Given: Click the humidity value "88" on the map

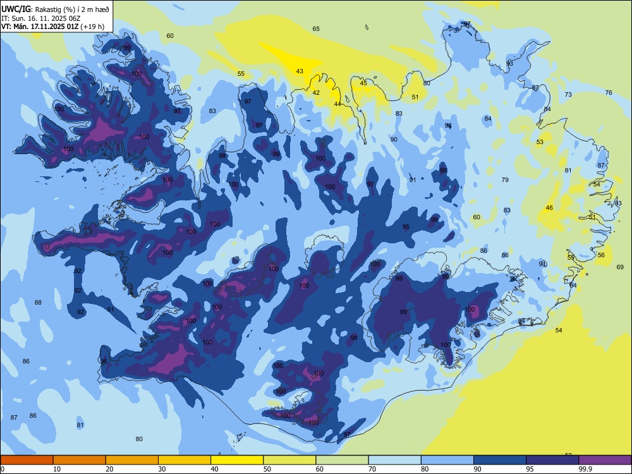Looking at the screenshot, I should 38,303.
